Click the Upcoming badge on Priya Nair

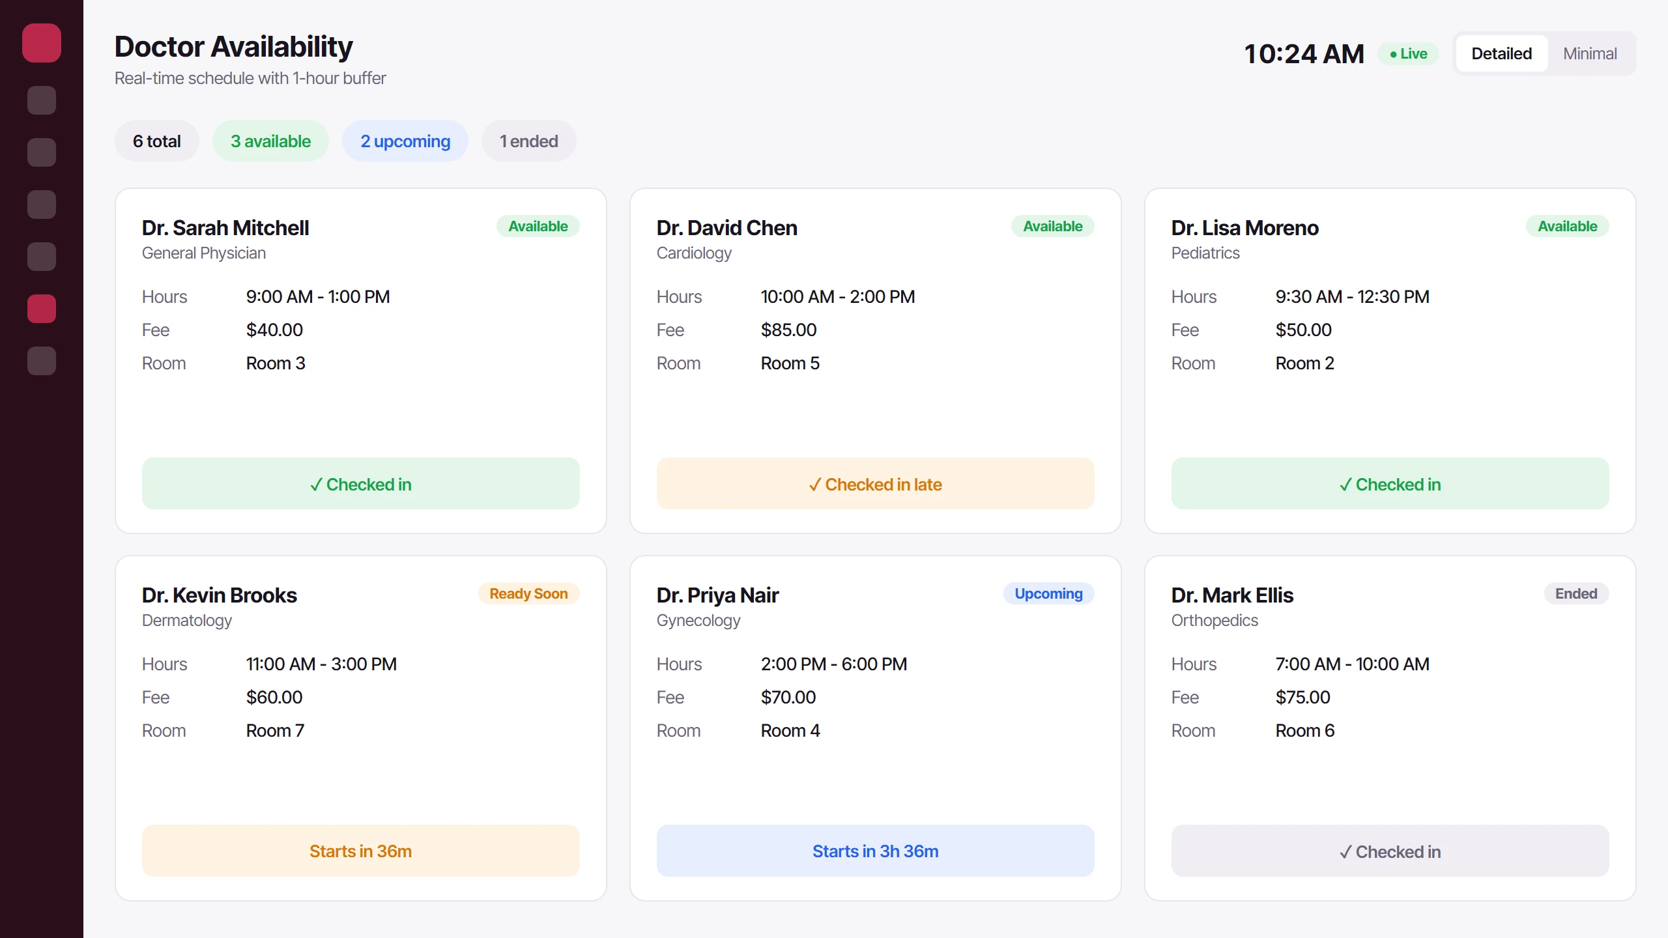1049,593
